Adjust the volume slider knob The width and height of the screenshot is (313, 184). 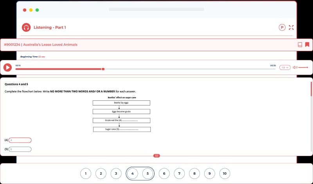pos(308,68)
